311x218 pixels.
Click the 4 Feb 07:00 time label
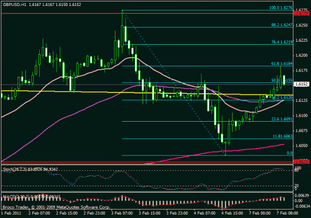point(205,213)
